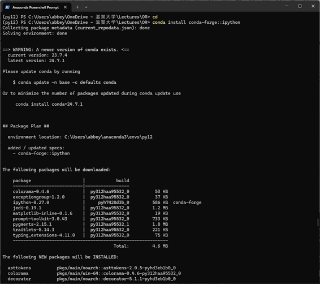320x284 pixels.
Task: Click the typed 'conda install conda-forge::ipython' command
Action: point(196,22)
